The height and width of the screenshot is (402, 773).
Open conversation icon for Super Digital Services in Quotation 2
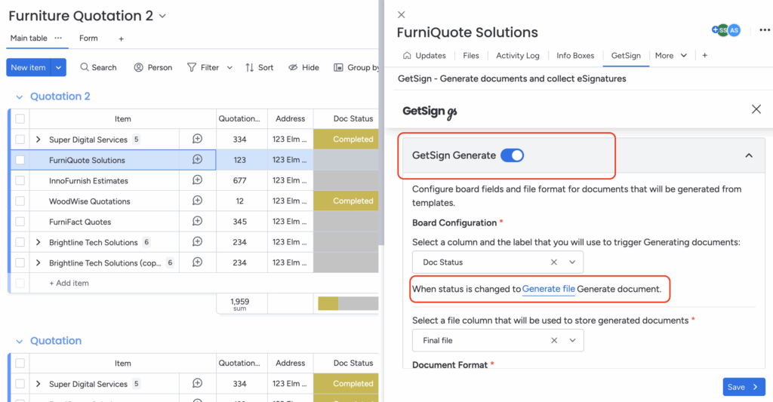[197, 139]
